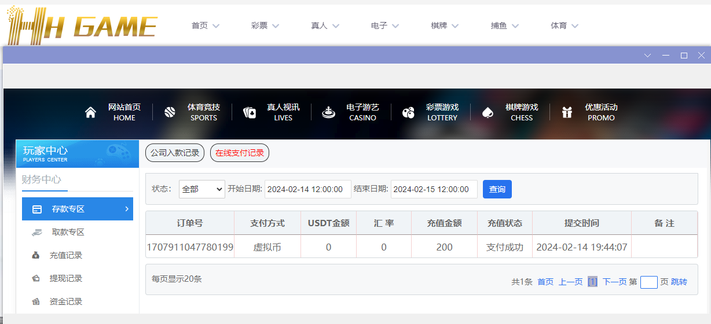Click the 取款专区 hand icon
Screen dimensions: 711x324
pyautogui.click(x=37, y=233)
